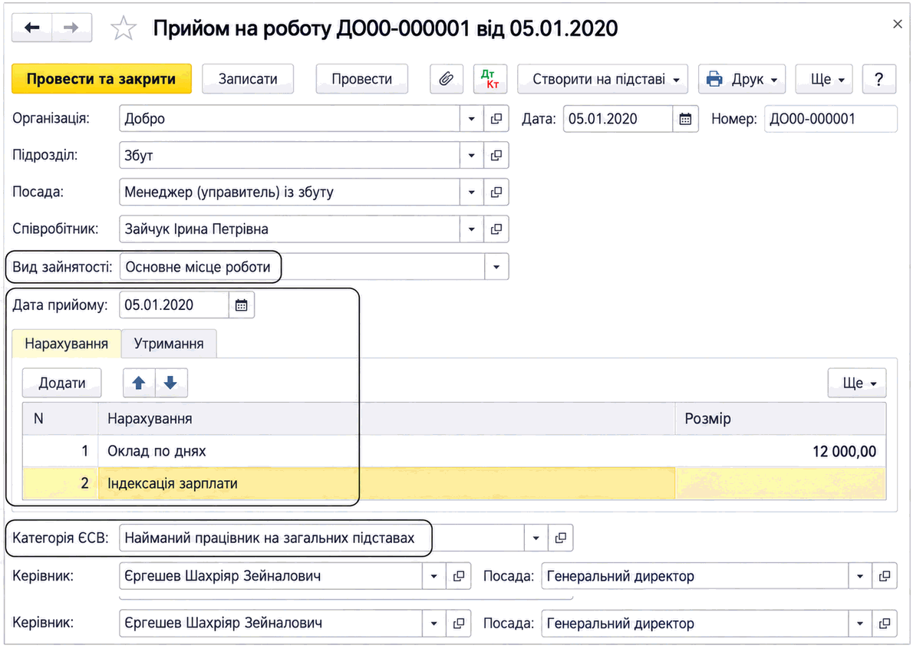Click the Нарахування column header
This screenshot has height=652, width=913.
pos(386,419)
